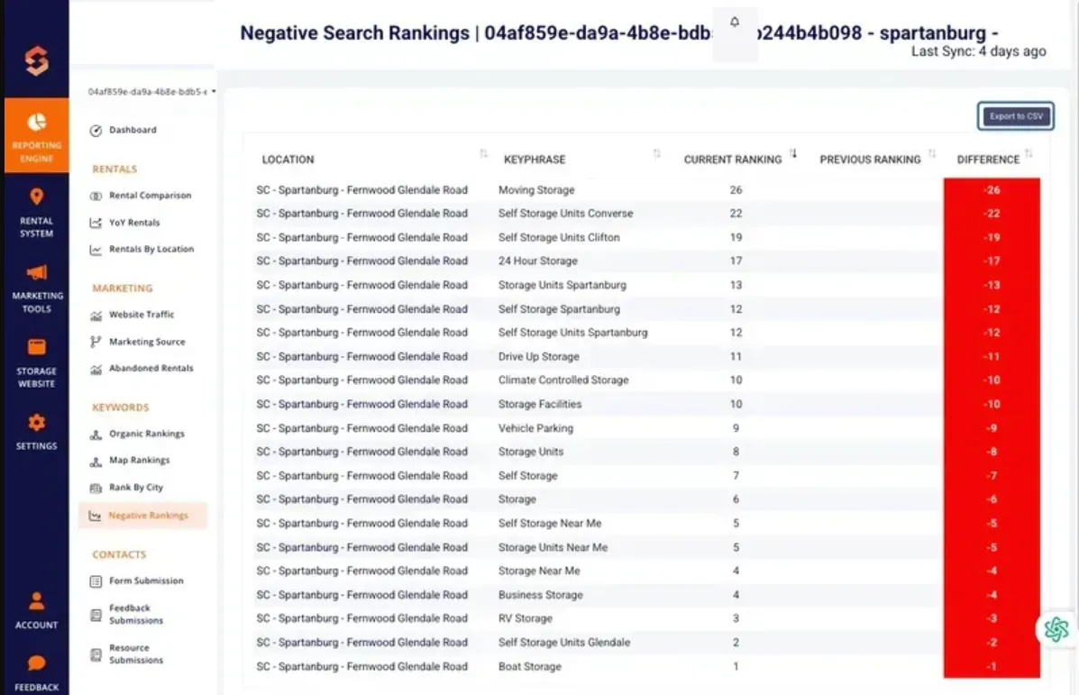Open Feedback Submissions page
The width and height of the screenshot is (1079, 695).
[x=136, y=615]
